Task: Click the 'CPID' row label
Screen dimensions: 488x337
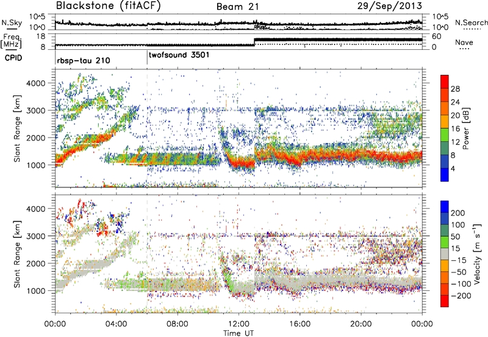Action: [13, 58]
